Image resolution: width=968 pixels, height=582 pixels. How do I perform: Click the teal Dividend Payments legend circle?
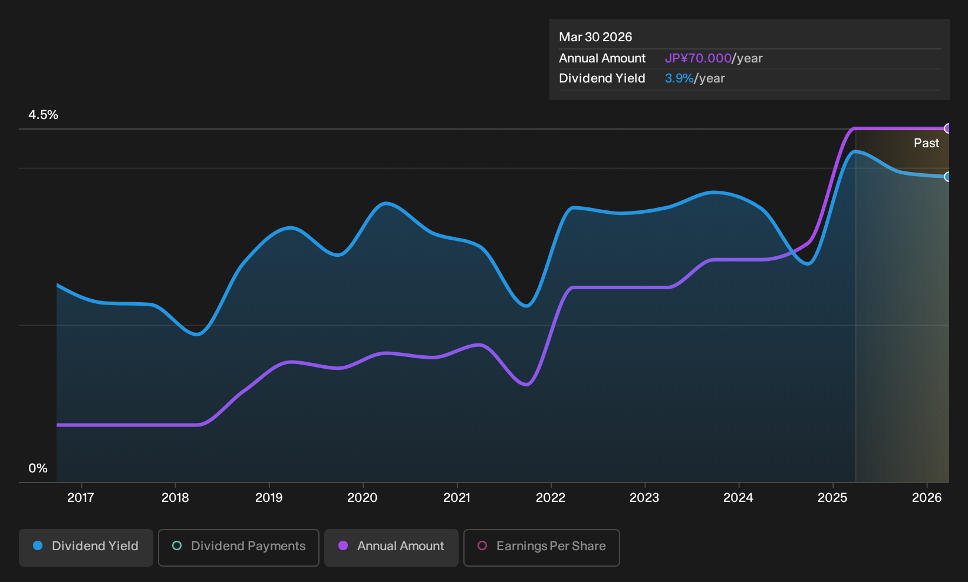[177, 545]
